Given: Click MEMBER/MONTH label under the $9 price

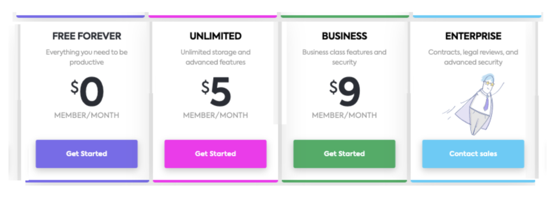Looking at the screenshot, I should click(x=344, y=115).
